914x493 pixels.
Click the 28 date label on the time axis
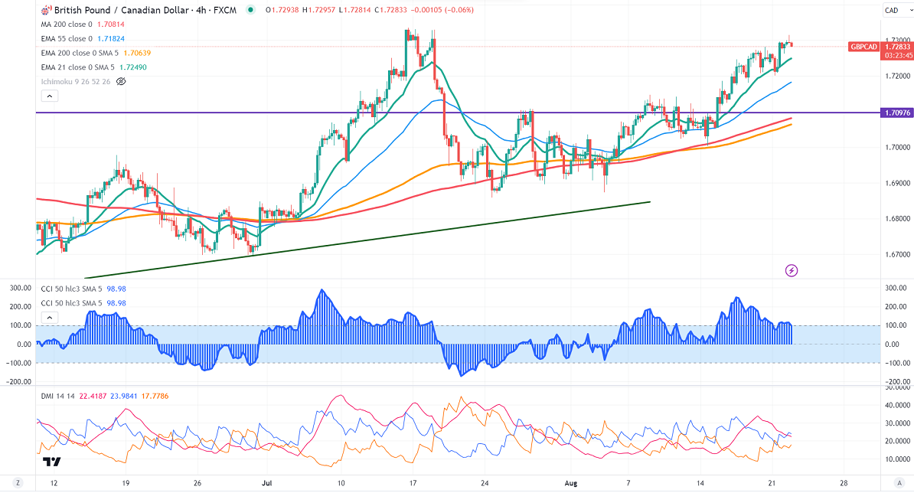pos(844,483)
